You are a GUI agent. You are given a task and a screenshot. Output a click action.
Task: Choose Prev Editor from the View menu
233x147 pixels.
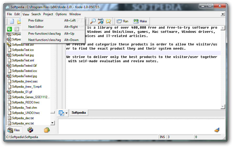53,20
